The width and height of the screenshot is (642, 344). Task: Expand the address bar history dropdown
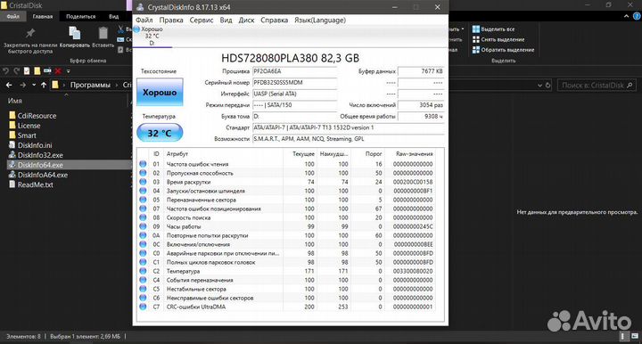539,85
